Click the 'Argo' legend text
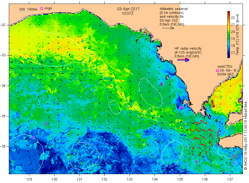 coord(48,8)
